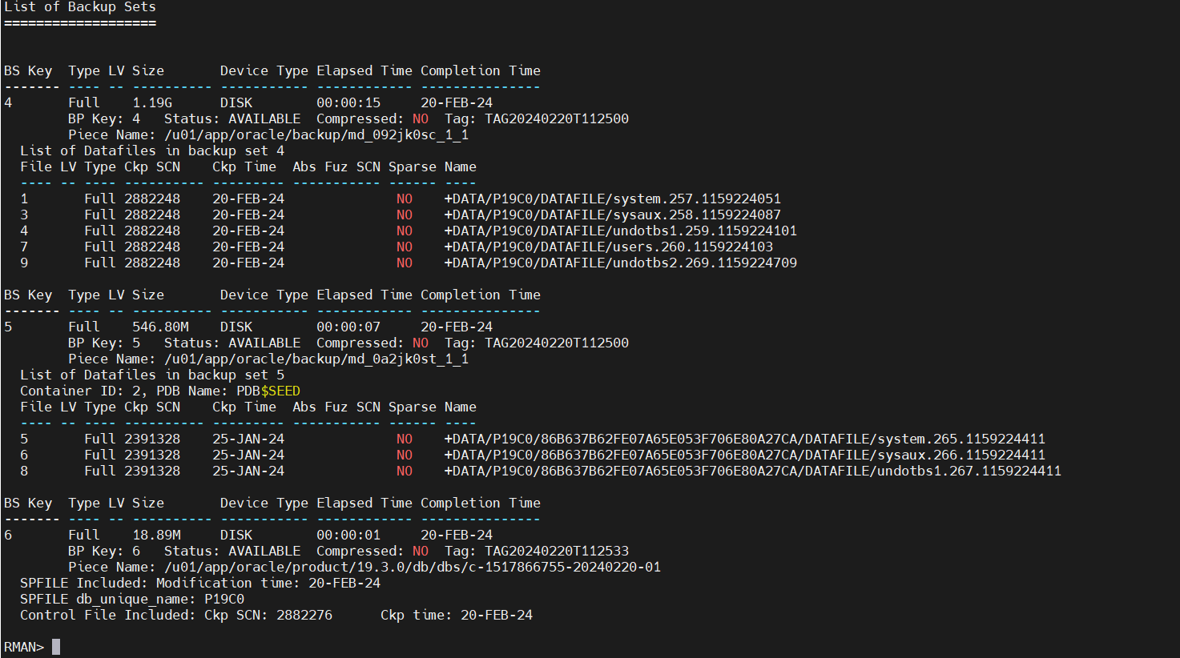The image size is (1180, 658).
Task: Click piece name path md_0a2jk0st_1_1
Action: click(x=316, y=359)
